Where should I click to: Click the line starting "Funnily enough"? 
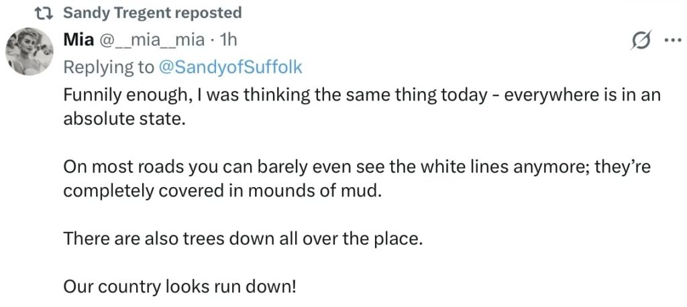click(362, 95)
